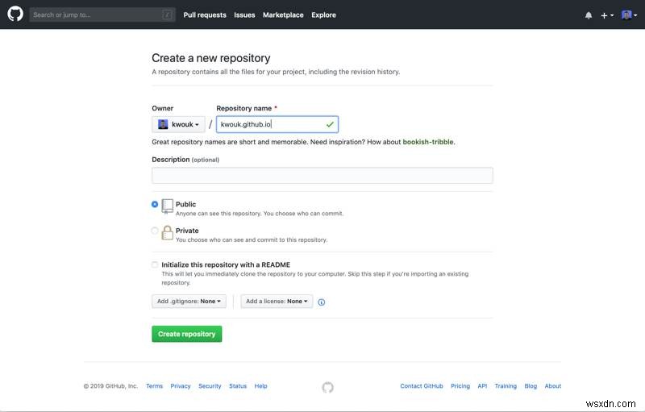645x412 pixels.
Task: Open the kwouk Owner dropdown
Action: point(178,124)
